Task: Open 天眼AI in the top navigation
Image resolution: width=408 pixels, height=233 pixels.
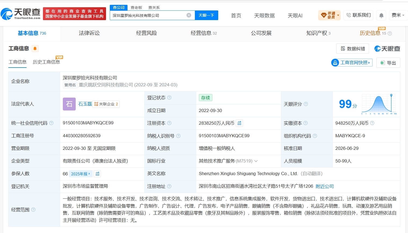Action: point(295,16)
